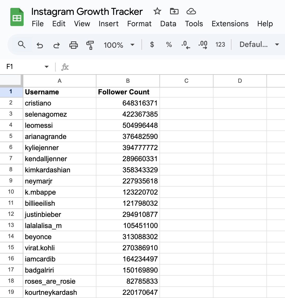The image size is (285, 298).
Task: Open the 100% zoom dropdown
Action: [119, 45]
